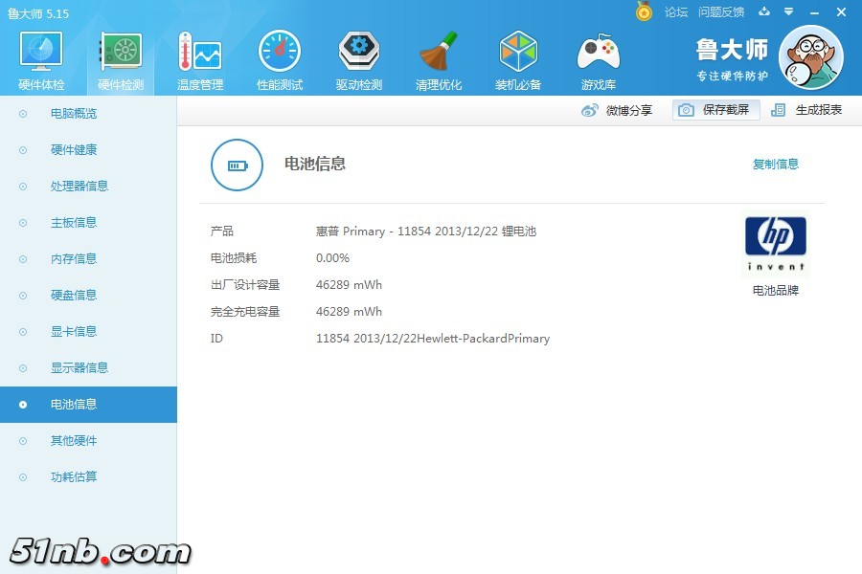Click the gold medal icon in title bar
Viewport: 862px width, 574px height.
[x=645, y=11]
